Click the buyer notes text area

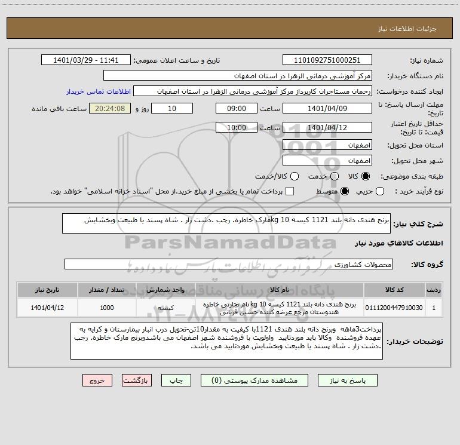point(226,341)
